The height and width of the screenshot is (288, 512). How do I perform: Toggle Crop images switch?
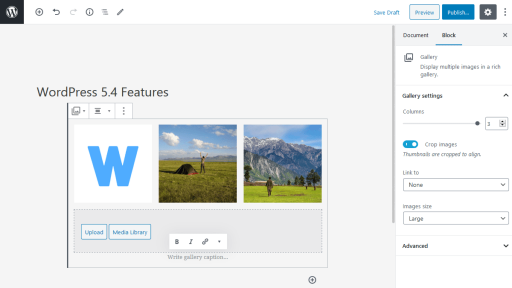(410, 144)
